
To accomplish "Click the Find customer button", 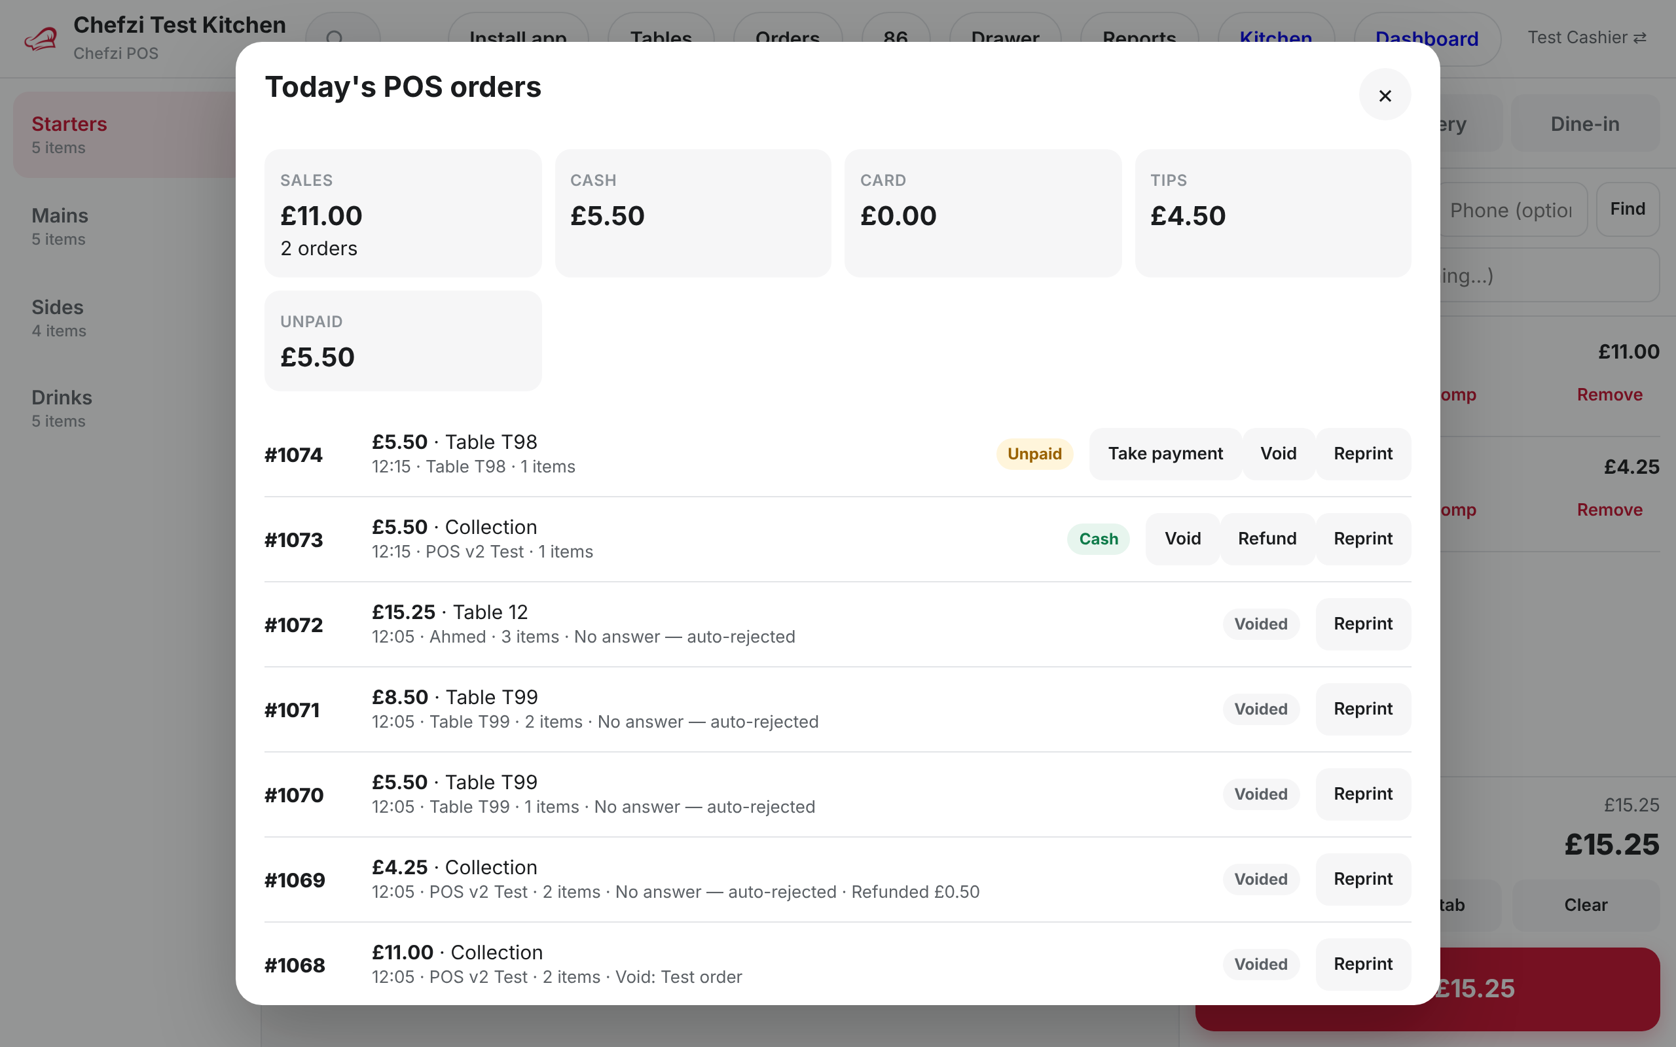I will pyautogui.click(x=1628, y=209).
